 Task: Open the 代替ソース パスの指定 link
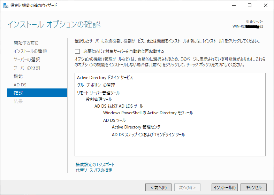pyautogui.click(x=94, y=170)
